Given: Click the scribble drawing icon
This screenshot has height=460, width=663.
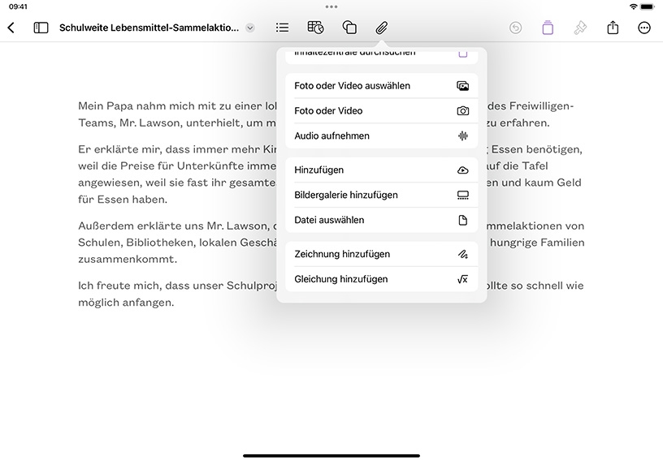Looking at the screenshot, I should (x=462, y=254).
